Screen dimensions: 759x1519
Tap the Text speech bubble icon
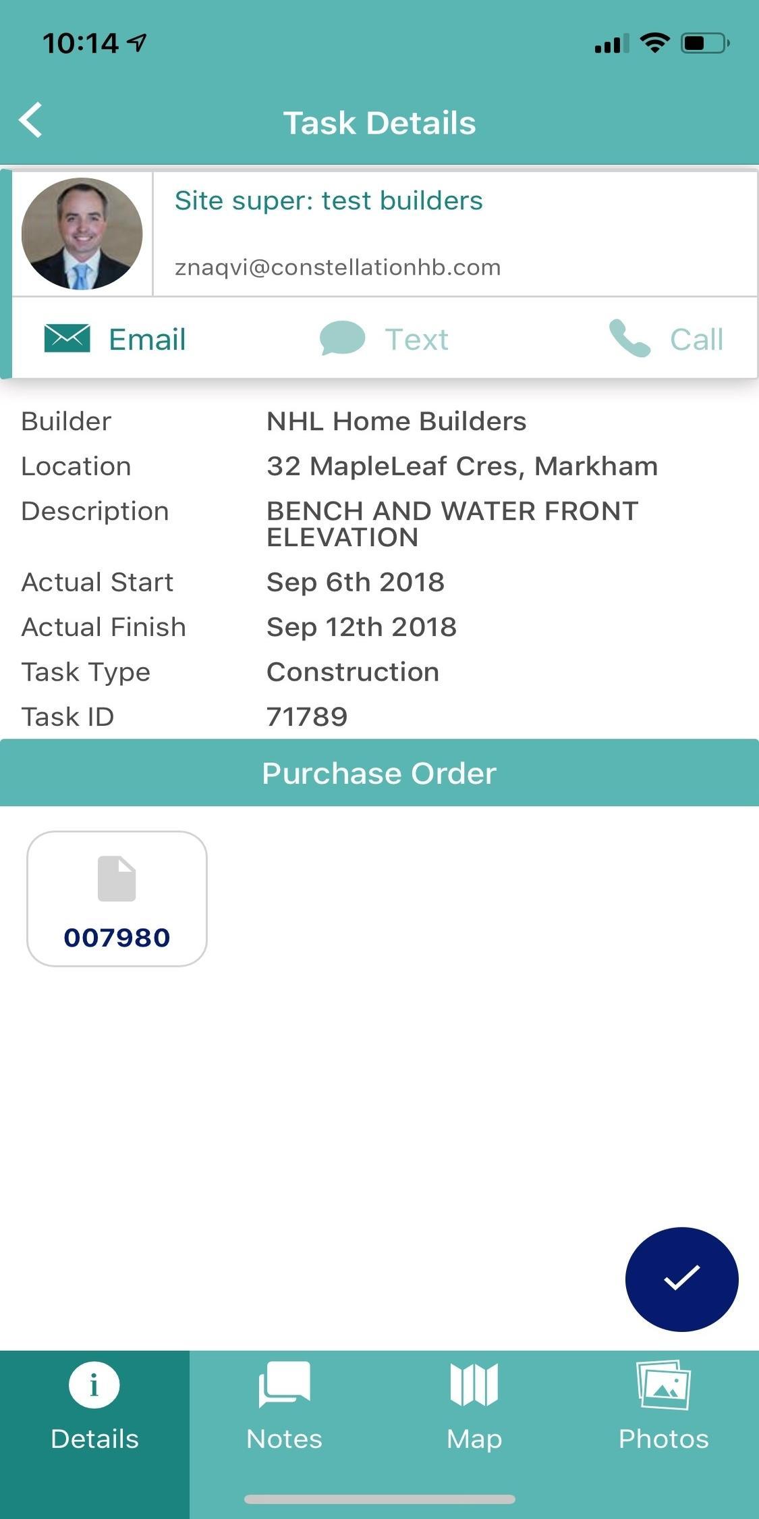[x=342, y=338]
